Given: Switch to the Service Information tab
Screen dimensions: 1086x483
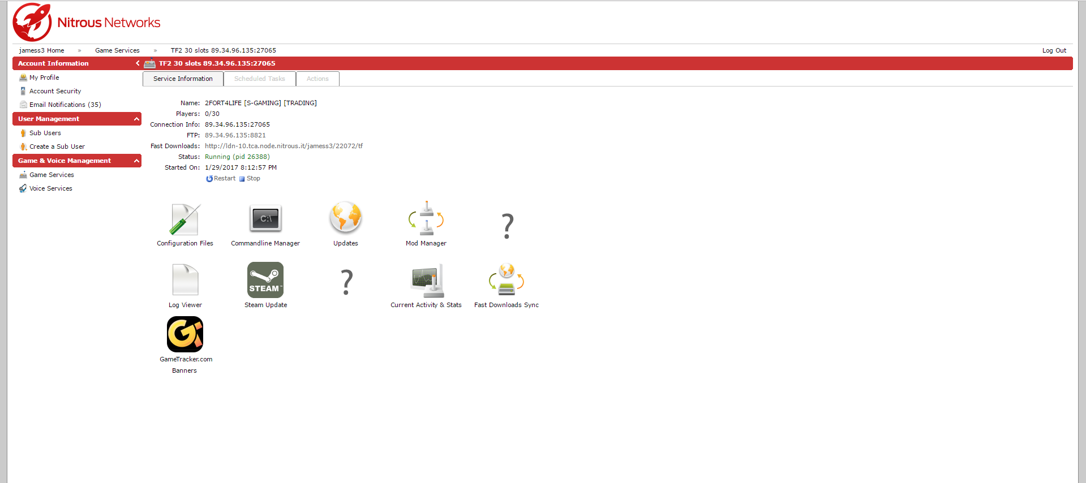Looking at the screenshot, I should coord(183,79).
